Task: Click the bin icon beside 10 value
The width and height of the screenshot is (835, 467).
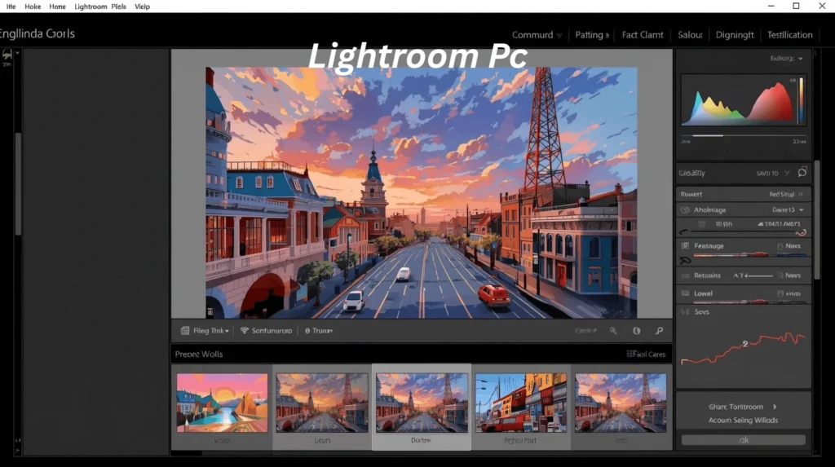Action: click(702, 224)
